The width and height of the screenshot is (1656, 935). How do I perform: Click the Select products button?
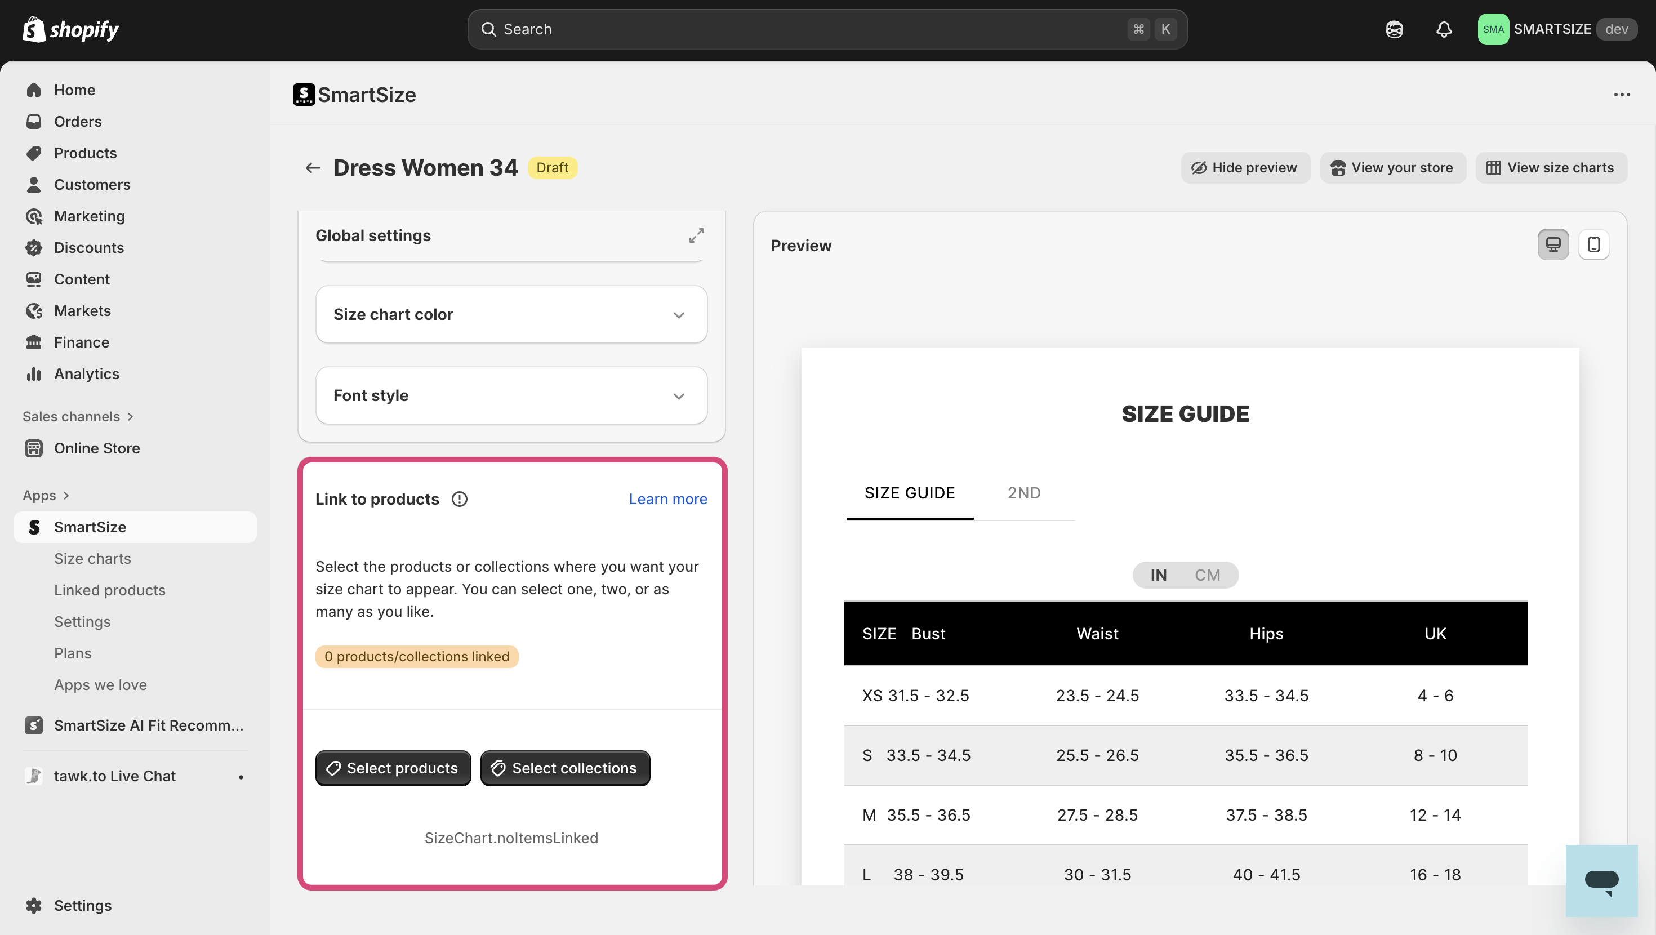(x=393, y=768)
